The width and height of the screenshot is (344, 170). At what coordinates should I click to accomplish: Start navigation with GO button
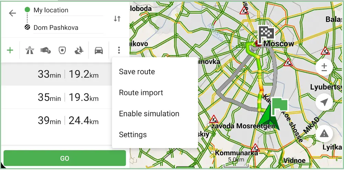click(x=65, y=158)
